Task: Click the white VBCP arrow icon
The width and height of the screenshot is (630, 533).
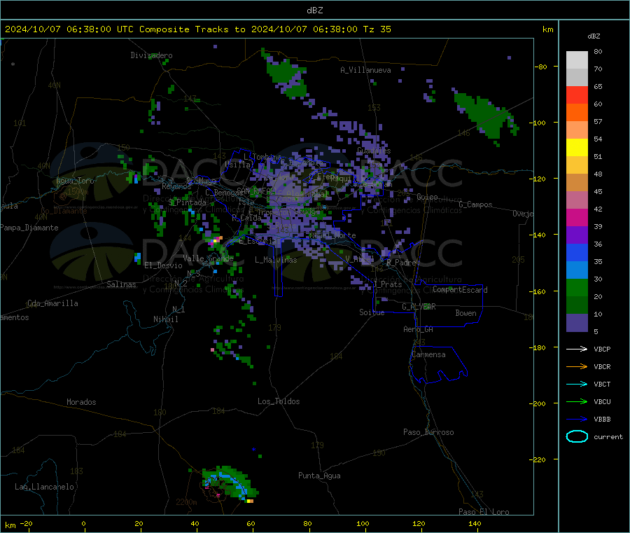Action: tap(577, 349)
